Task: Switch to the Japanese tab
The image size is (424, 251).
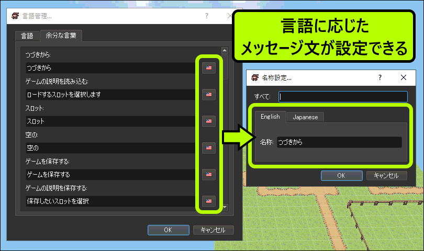Action: tap(305, 117)
